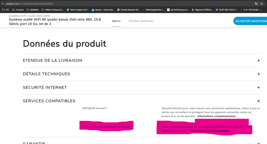Click the netgear.com address bar URL
The height and width of the screenshot is (144, 267).
(x=29, y=3)
